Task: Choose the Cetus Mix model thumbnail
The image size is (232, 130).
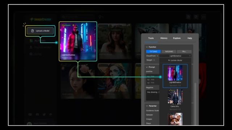Action: pyautogui.click(x=175, y=96)
